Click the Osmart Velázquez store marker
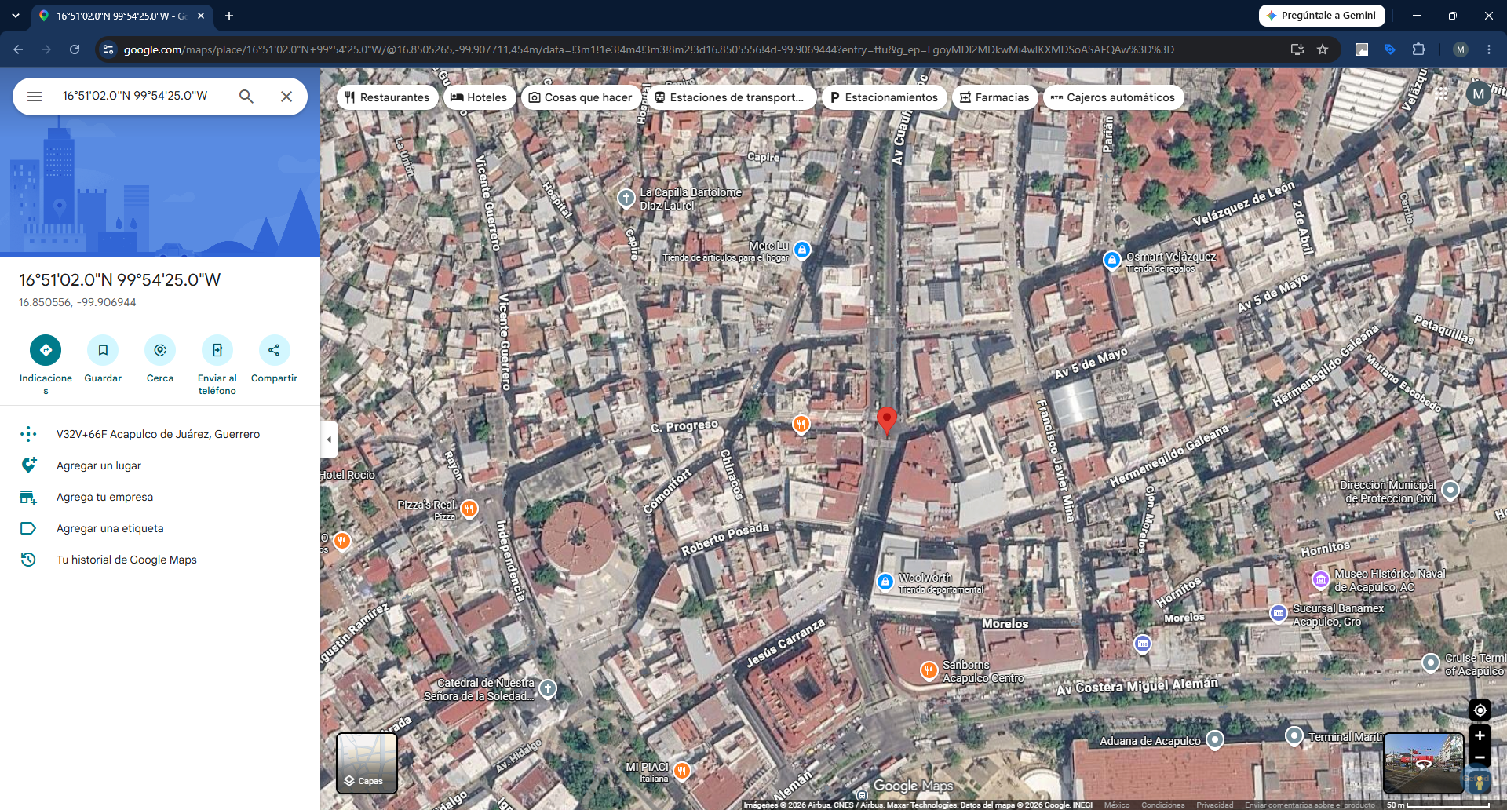1507x810 pixels. 1111,260
